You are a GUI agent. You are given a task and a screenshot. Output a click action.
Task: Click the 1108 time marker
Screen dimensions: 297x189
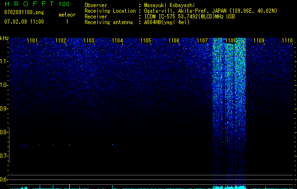(230, 40)
